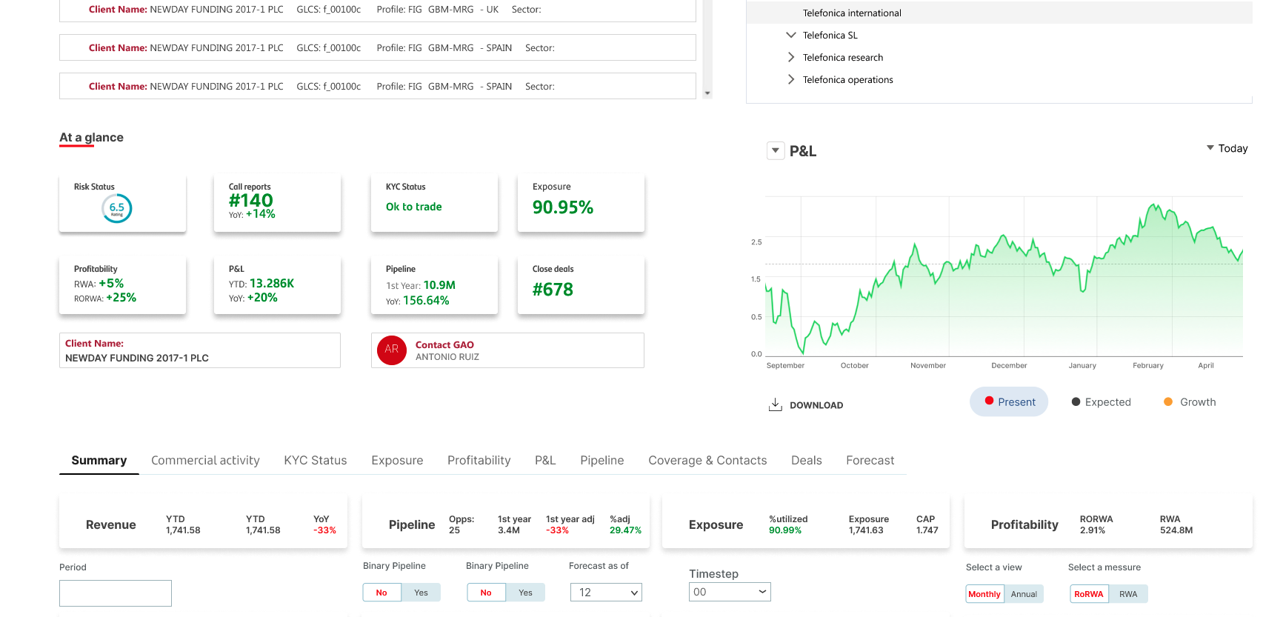The height and width of the screenshot is (617, 1263).
Task: Open the KYC Status tab
Action: click(316, 460)
